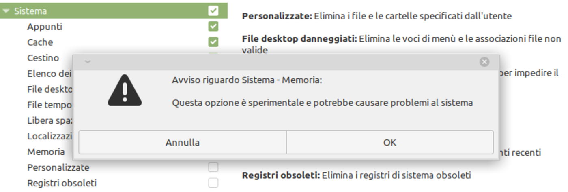Select the Cestino entry in the tree

[43, 58]
